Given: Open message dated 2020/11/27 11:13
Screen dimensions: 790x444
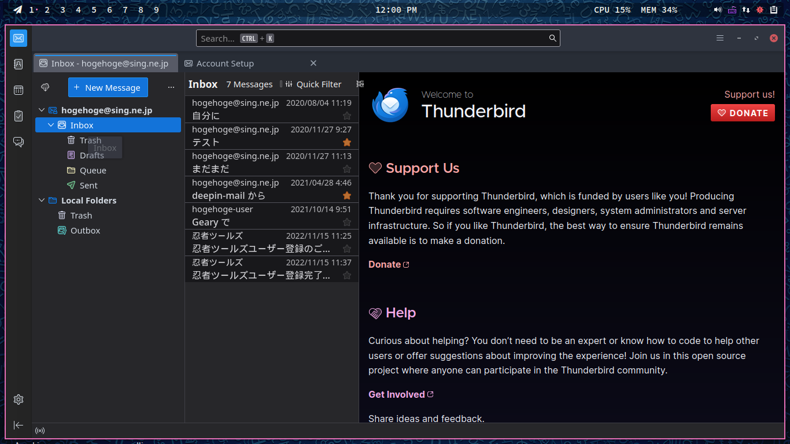Looking at the screenshot, I should pos(272,162).
